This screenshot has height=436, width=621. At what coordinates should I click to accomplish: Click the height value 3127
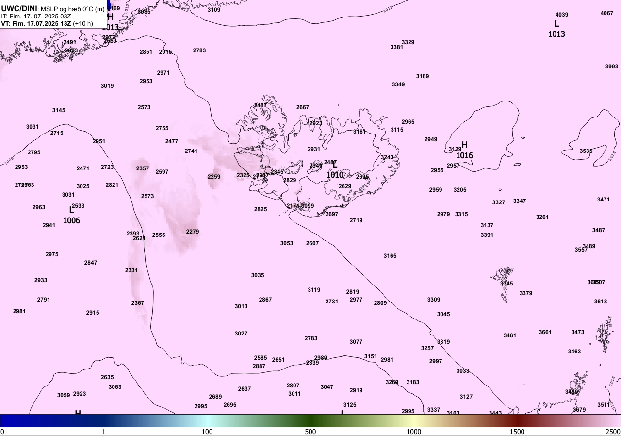coord(466,397)
